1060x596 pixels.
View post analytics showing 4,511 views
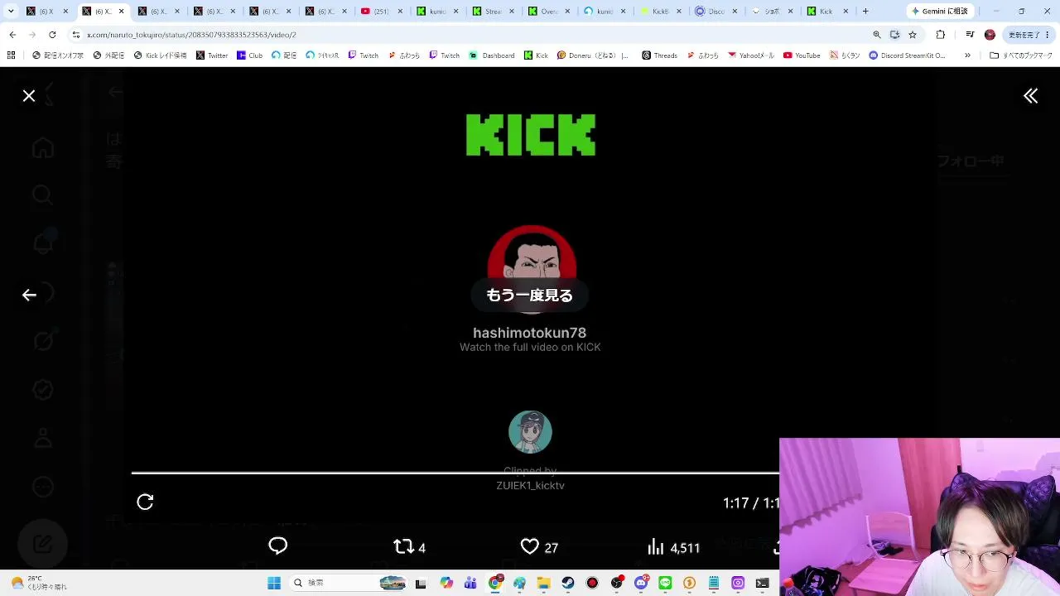click(673, 547)
